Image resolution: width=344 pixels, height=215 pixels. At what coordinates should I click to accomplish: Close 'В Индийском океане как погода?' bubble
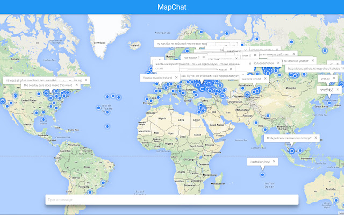click(x=316, y=138)
